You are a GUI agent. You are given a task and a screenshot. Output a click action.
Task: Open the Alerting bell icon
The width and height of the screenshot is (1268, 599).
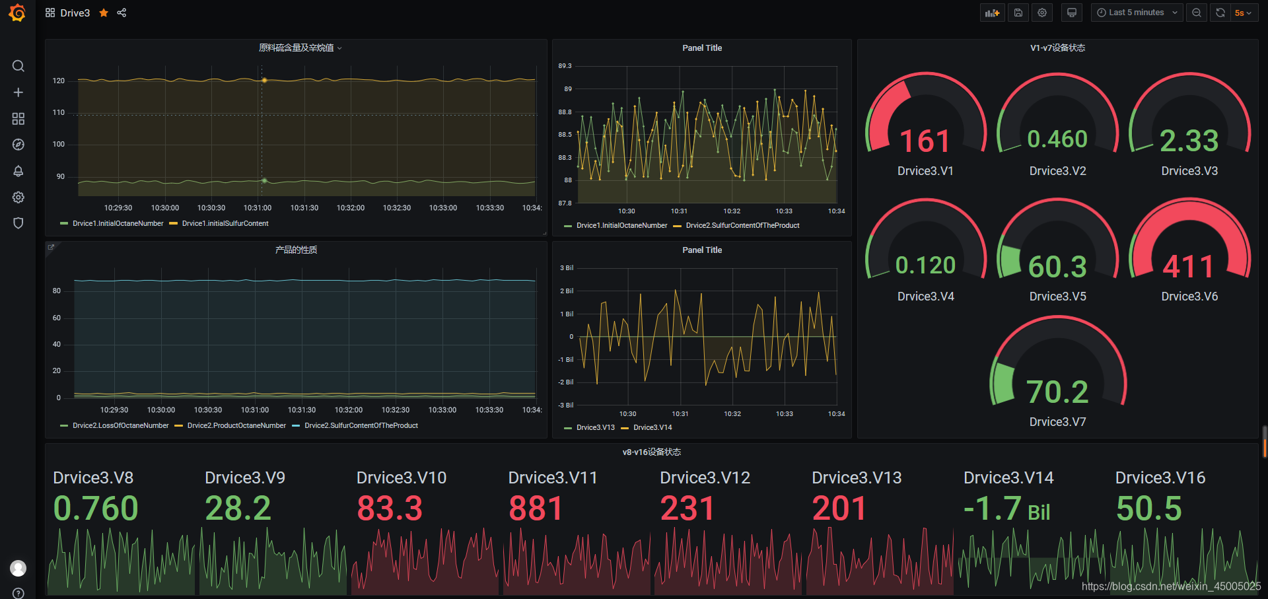tap(18, 171)
